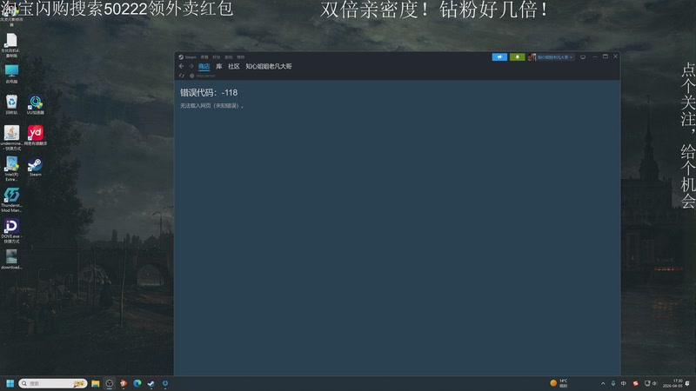
Task: Open the 社区 community tab
Action: pos(233,66)
